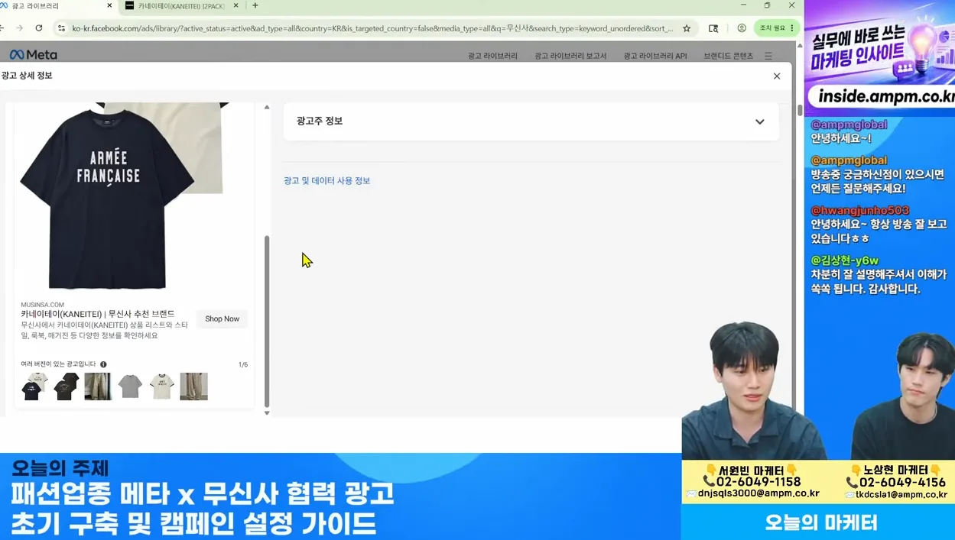Click the ad preview scrollbar thumb

click(267, 321)
